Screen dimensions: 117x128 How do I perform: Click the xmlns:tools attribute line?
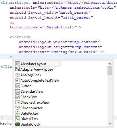click(63, 8)
